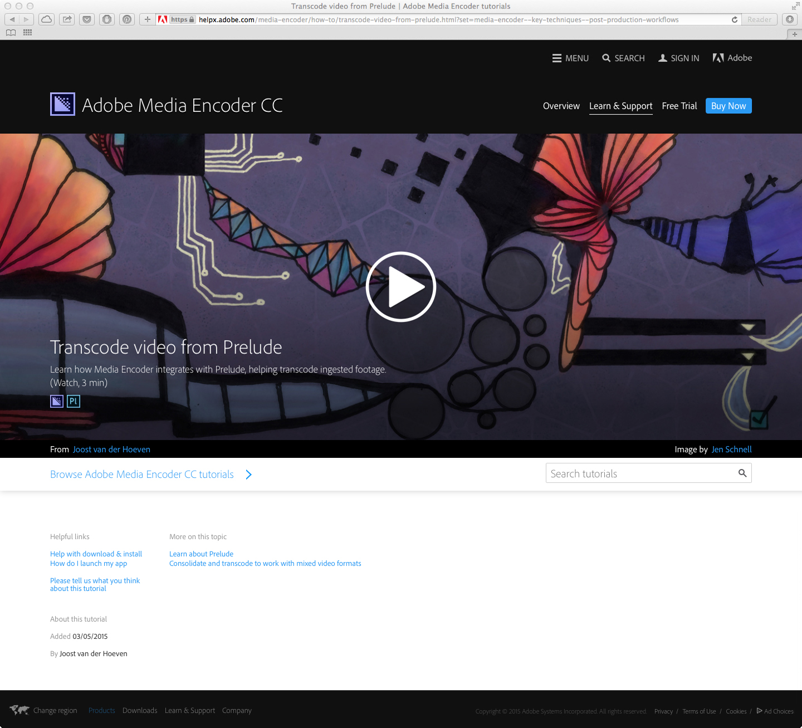Screen dimensions: 802x728
Task: Submit search with the magnifier icon
Action: (742, 473)
